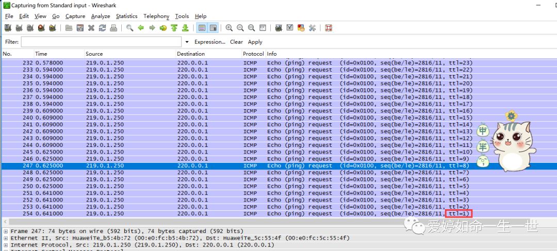557x251 pixels.
Task: Select packet 247 with ttl=8
Action: (x=278, y=166)
